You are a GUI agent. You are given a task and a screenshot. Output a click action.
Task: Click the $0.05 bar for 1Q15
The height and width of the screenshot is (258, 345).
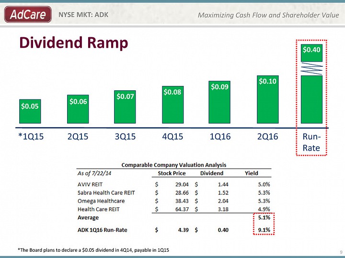30,111
